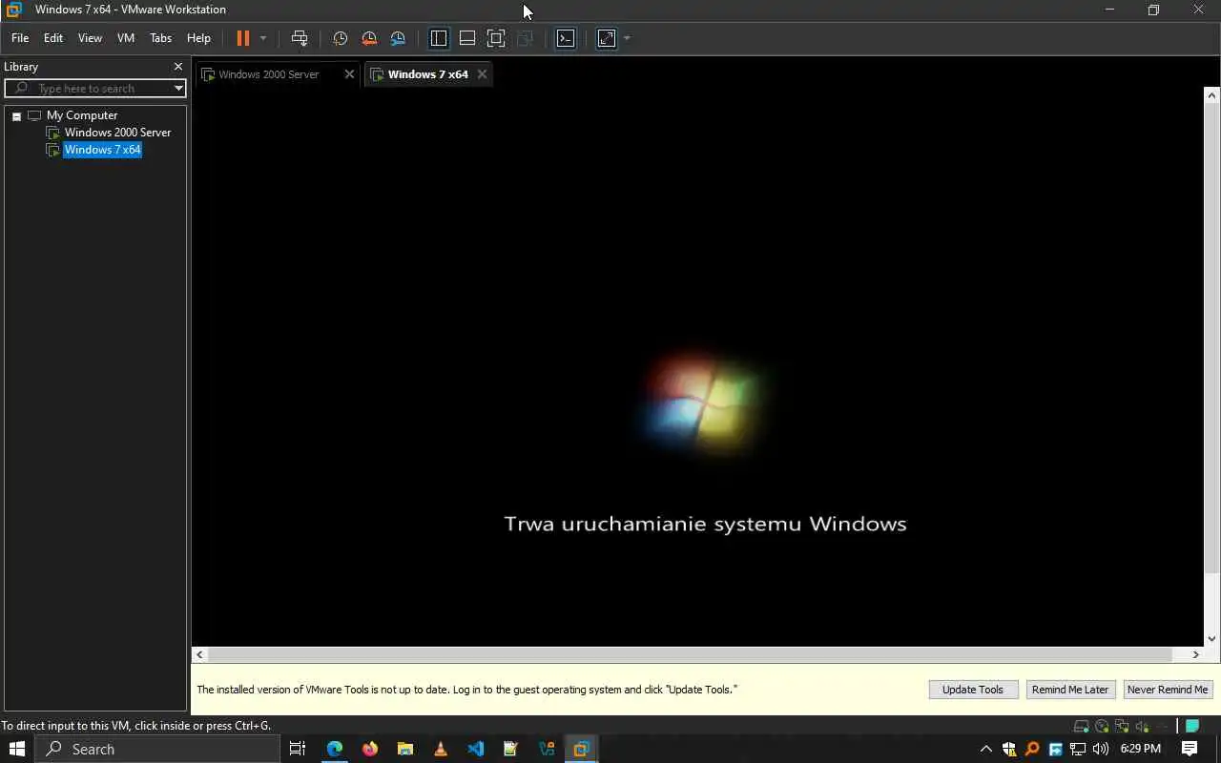Enter full screen mode icon

[496, 38]
